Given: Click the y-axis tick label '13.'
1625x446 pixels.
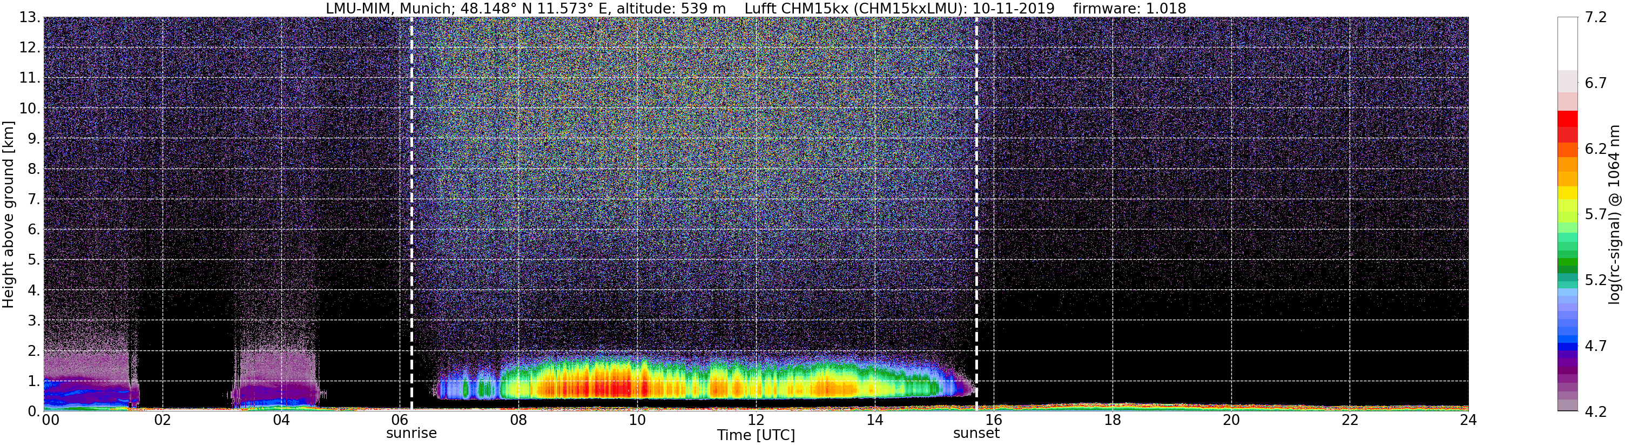Looking at the screenshot, I should point(30,18).
